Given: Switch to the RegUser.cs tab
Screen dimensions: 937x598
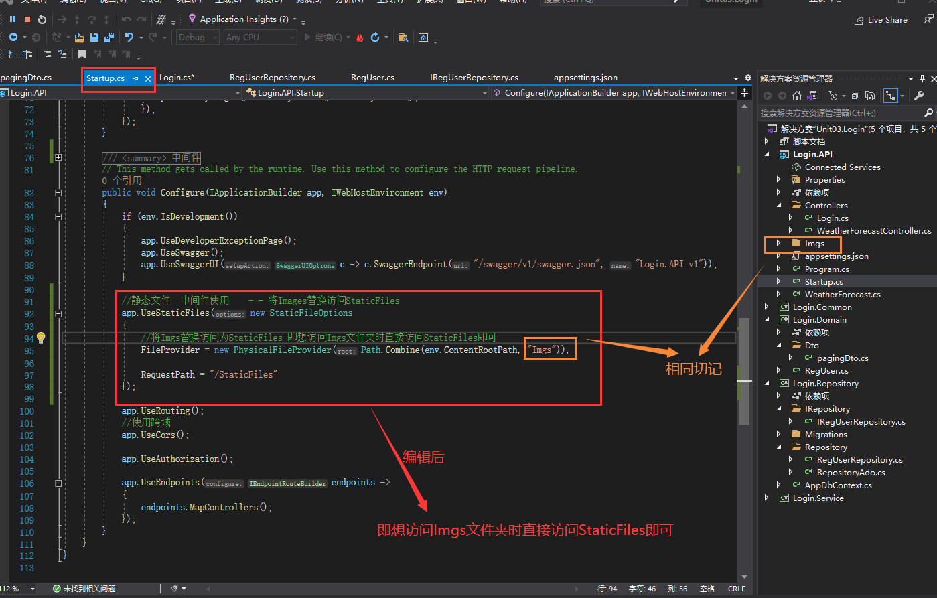Looking at the screenshot, I should pyautogui.click(x=372, y=78).
